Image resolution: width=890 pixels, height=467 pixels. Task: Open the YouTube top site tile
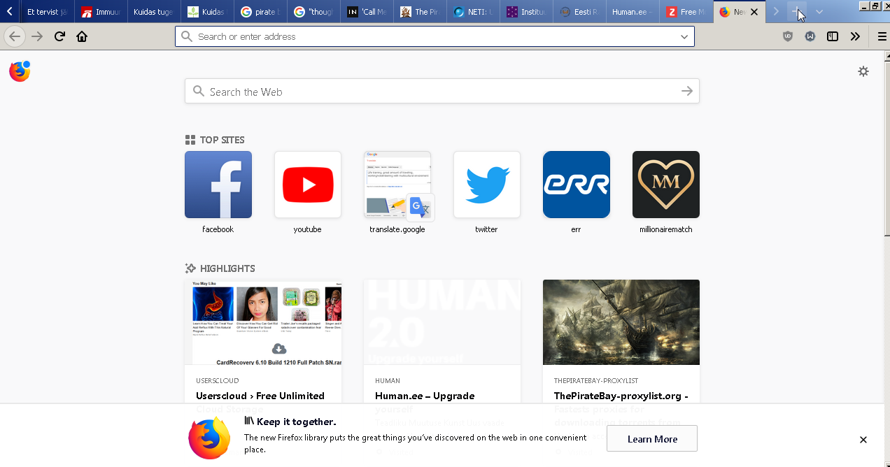308,185
